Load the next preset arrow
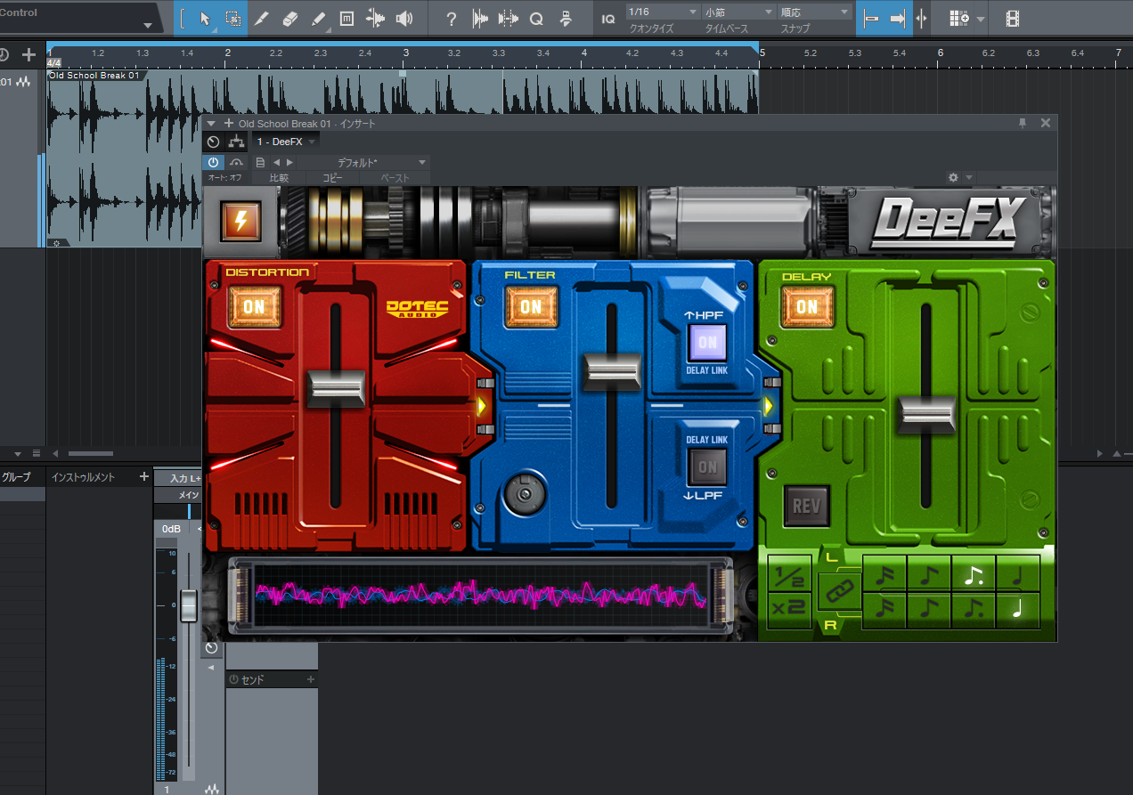Screen dimensions: 1133x795 click(289, 162)
